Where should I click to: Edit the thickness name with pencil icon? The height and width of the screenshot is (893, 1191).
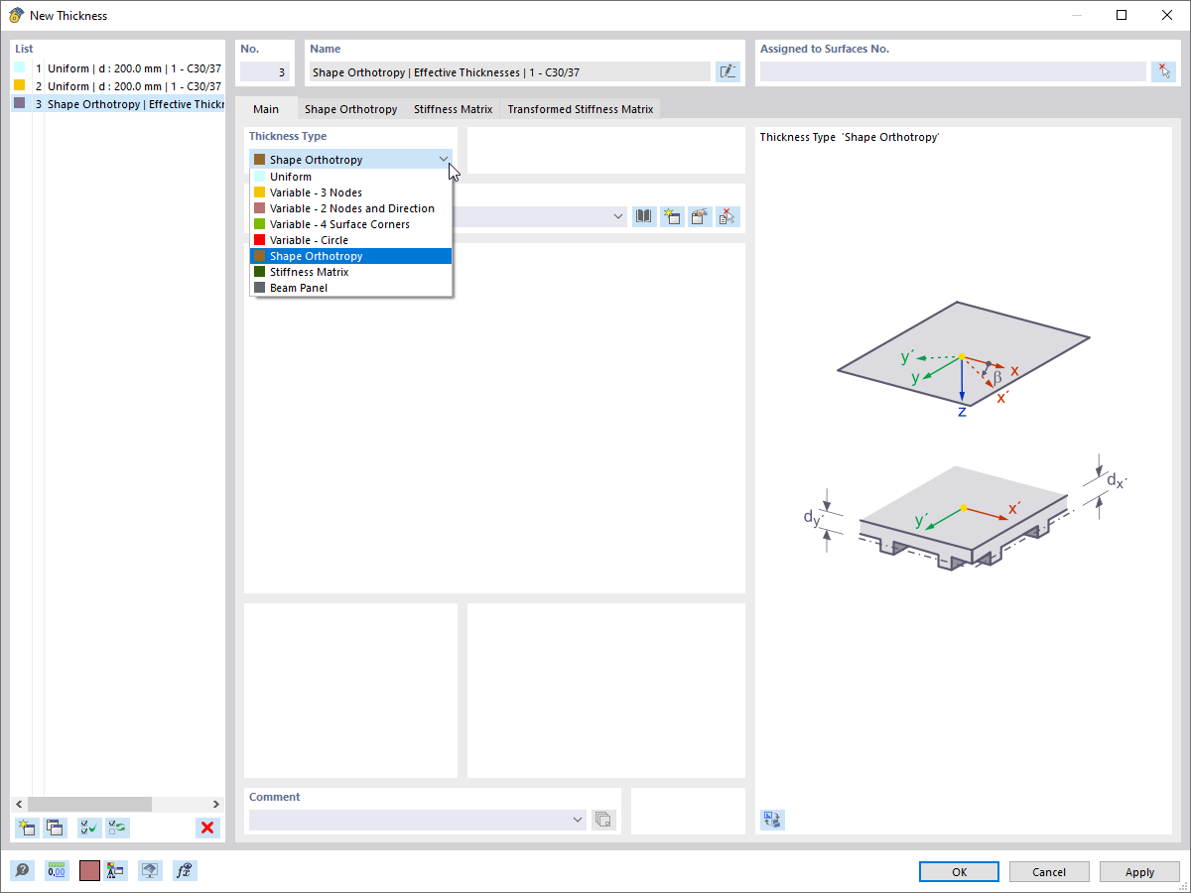tap(728, 70)
